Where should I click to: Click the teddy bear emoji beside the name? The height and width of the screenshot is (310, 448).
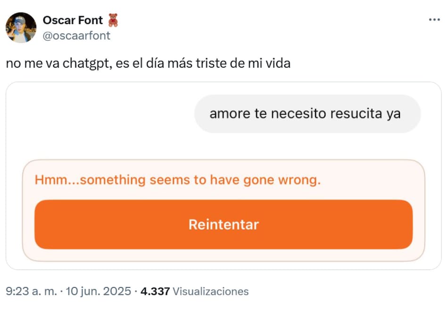113,20
